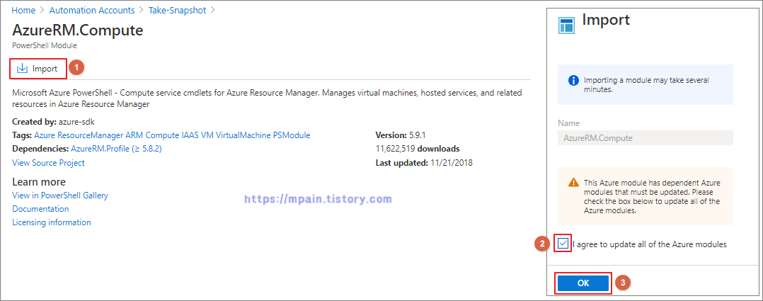Click the blue info icon in notice
763x301 pixels.
(574, 80)
